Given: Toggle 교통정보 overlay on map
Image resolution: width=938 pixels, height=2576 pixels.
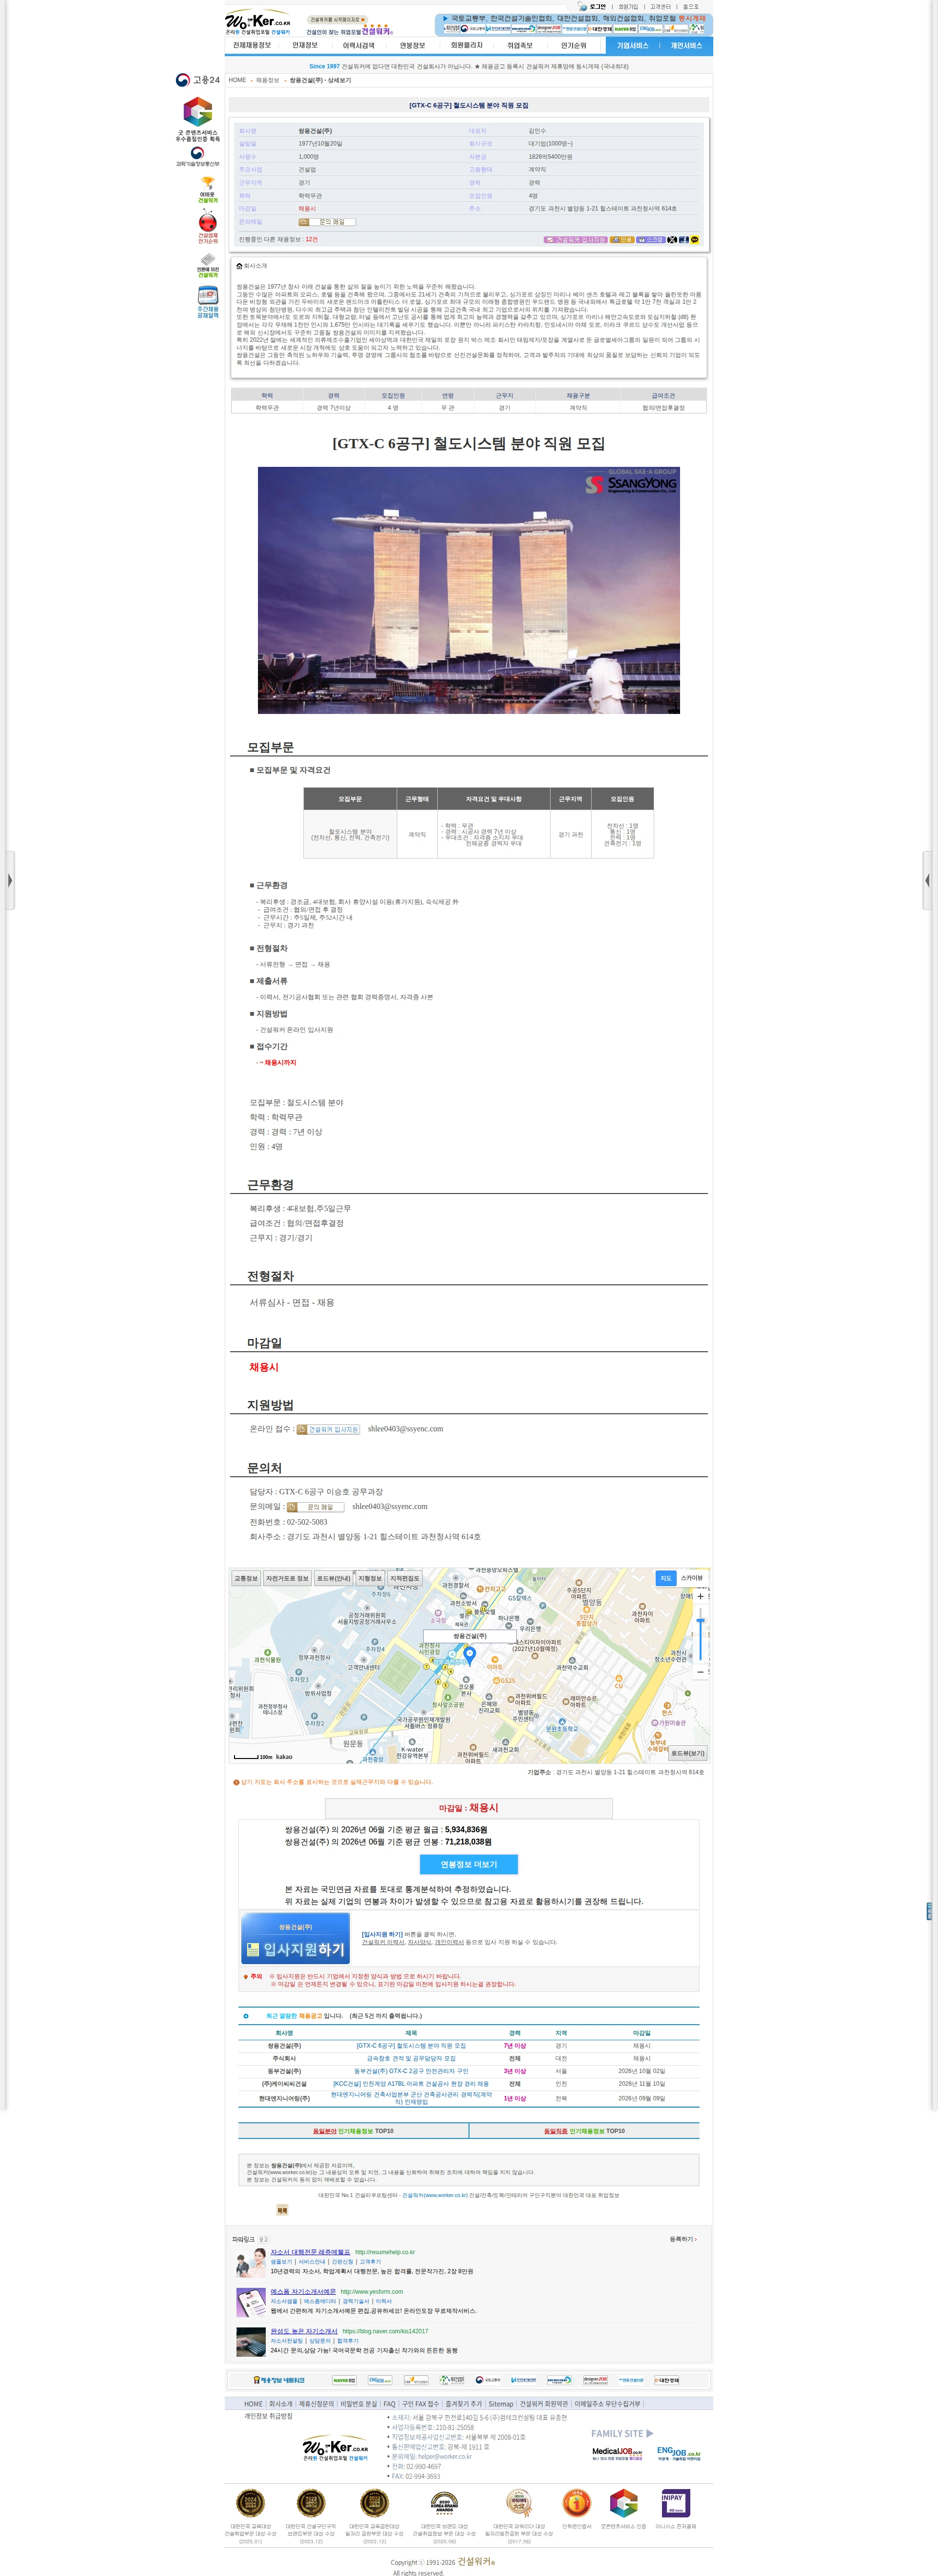Looking at the screenshot, I should pos(246,1578).
